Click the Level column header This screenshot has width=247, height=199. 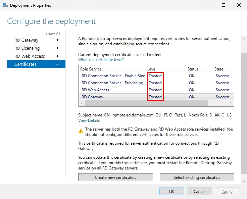tap(166, 69)
